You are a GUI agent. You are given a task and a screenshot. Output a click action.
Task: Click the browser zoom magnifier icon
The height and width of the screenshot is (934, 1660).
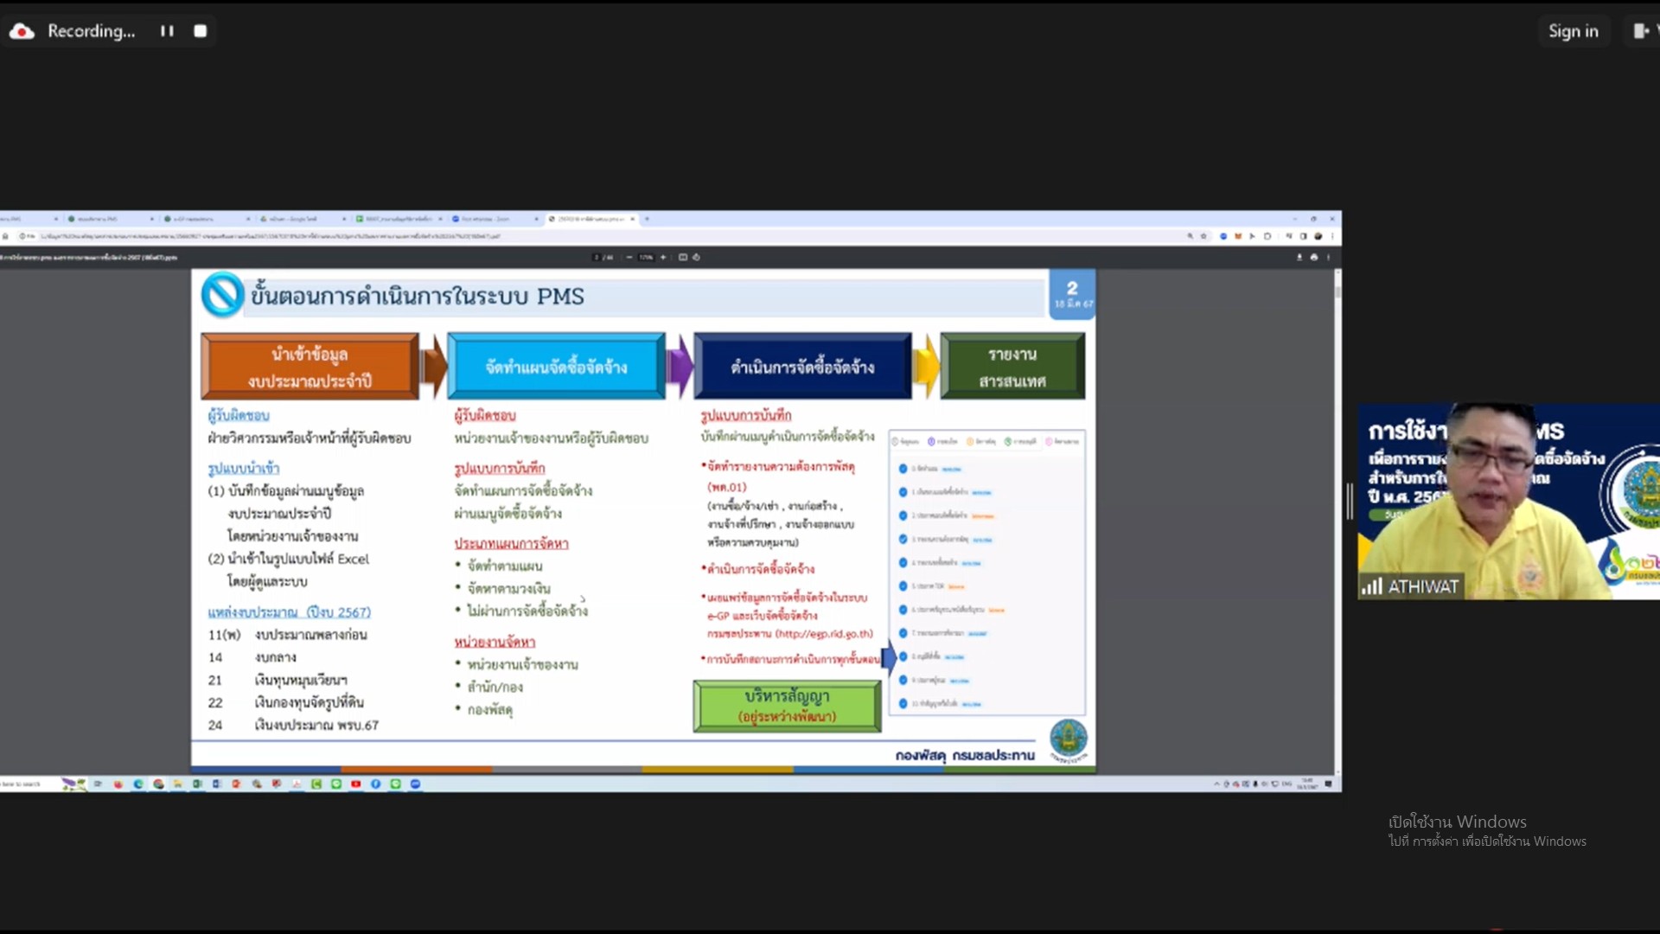pyautogui.click(x=1191, y=235)
